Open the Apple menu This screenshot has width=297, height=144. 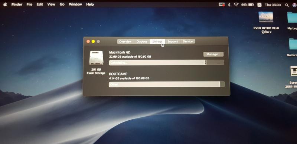tap(5, 4)
